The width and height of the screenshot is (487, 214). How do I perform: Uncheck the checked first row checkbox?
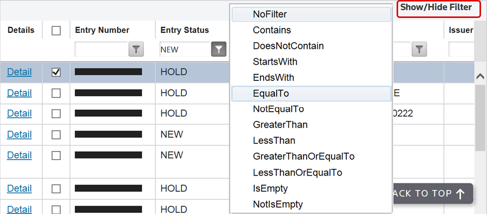(x=56, y=72)
